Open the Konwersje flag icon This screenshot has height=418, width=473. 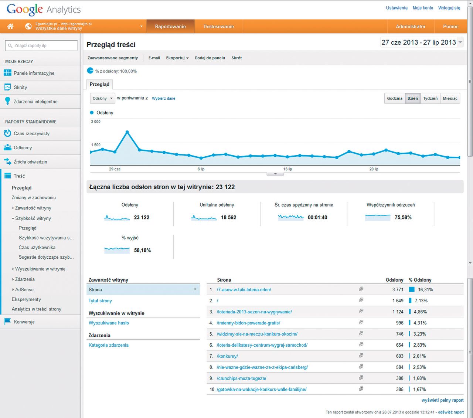coord(7,322)
